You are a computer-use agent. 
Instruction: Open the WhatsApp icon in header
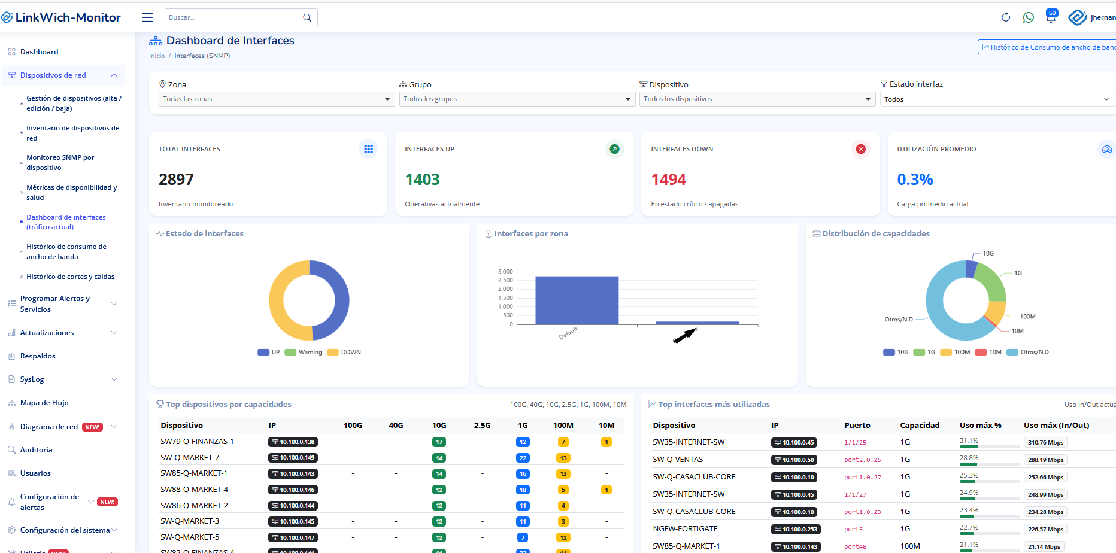(x=1029, y=17)
